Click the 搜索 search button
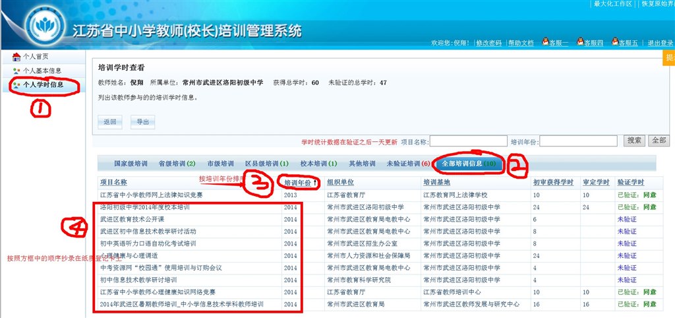This screenshot has width=675, height=318. pos(634,141)
